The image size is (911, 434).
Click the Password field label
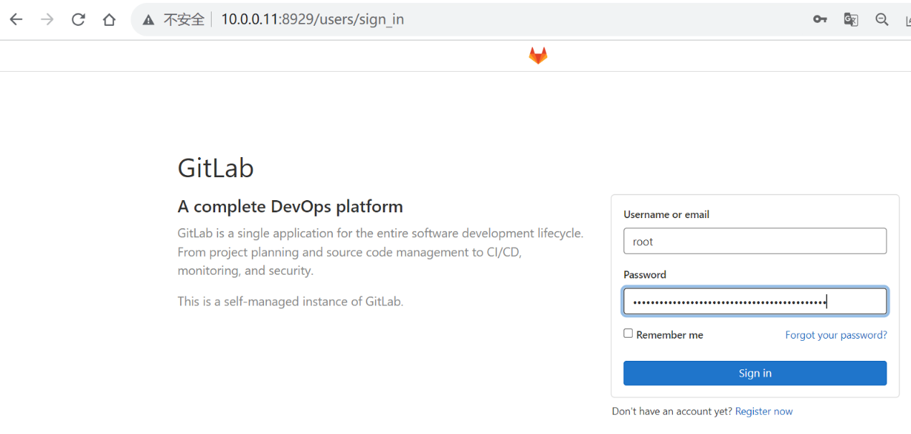tap(645, 275)
